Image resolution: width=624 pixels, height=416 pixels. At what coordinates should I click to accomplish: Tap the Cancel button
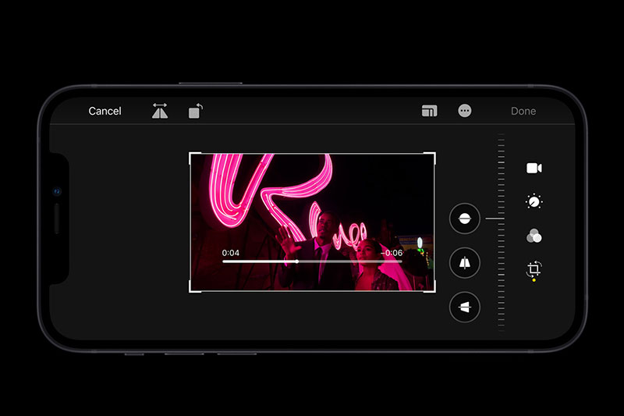(105, 112)
